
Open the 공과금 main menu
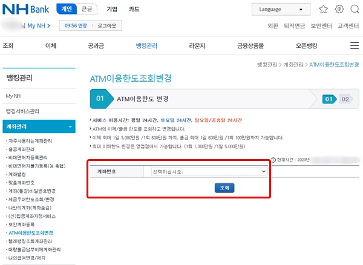click(x=96, y=45)
